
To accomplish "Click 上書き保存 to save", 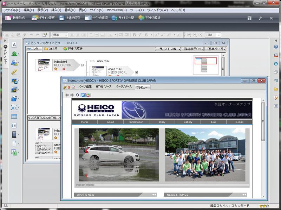I will click(x=70, y=18).
